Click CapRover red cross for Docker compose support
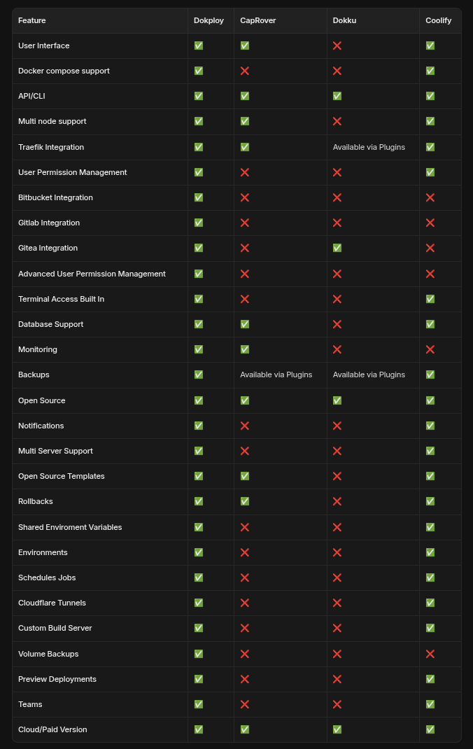The width and height of the screenshot is (473, 749). pyautogui.click(x=245, y=71)
